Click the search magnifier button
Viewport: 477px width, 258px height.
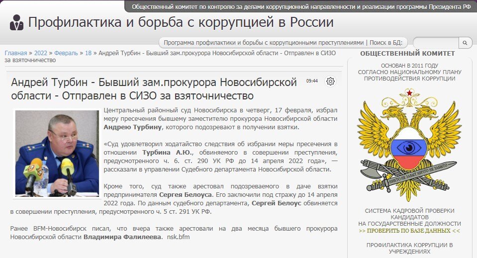tap(465, 43)
